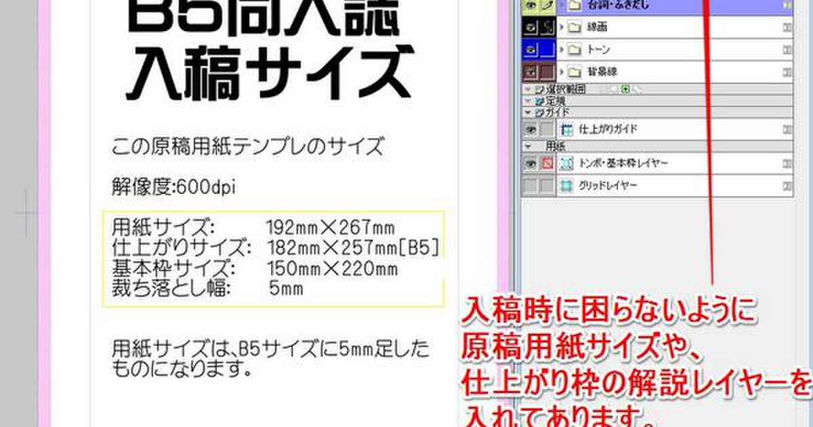Select the トーン layer name
813x427 pixels.
[x=598, y=50]
